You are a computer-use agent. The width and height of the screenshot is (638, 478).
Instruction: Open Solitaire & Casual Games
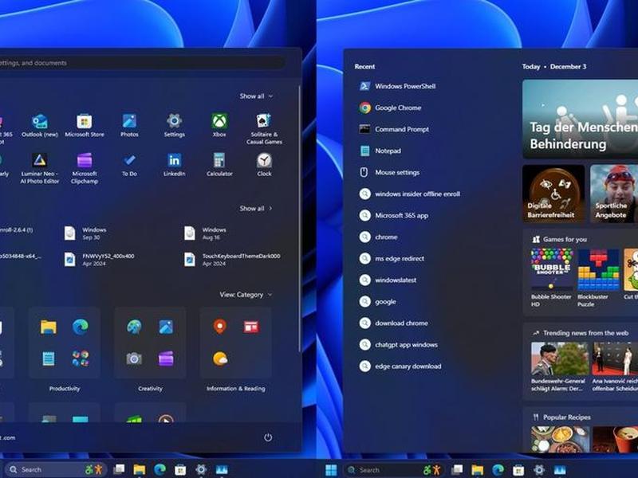(264, 129)
